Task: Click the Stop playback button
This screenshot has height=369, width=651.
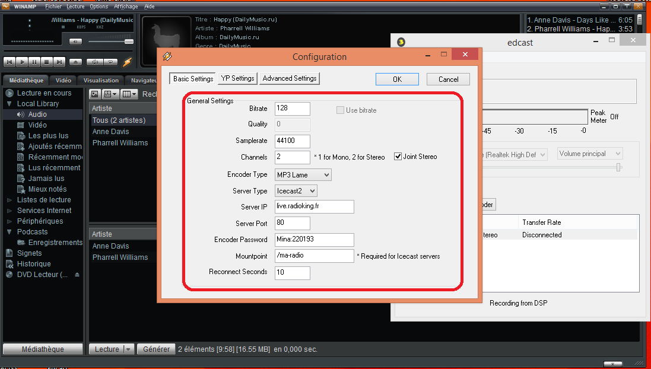Action: point(47,62)
